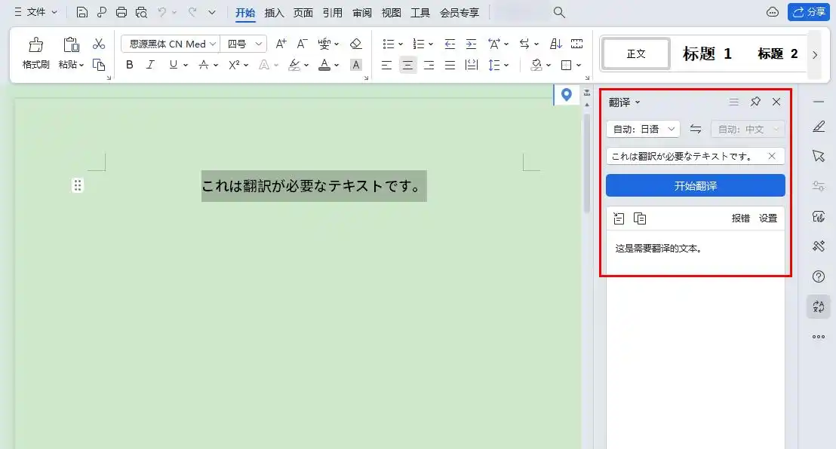Screen dimensions: 836x449
Task: Toggle justify alignment button
Action: tap(450, 65)
